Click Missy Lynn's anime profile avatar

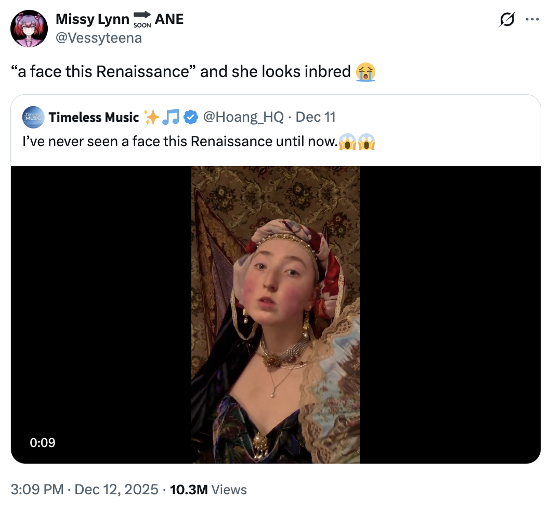point(29,28)
